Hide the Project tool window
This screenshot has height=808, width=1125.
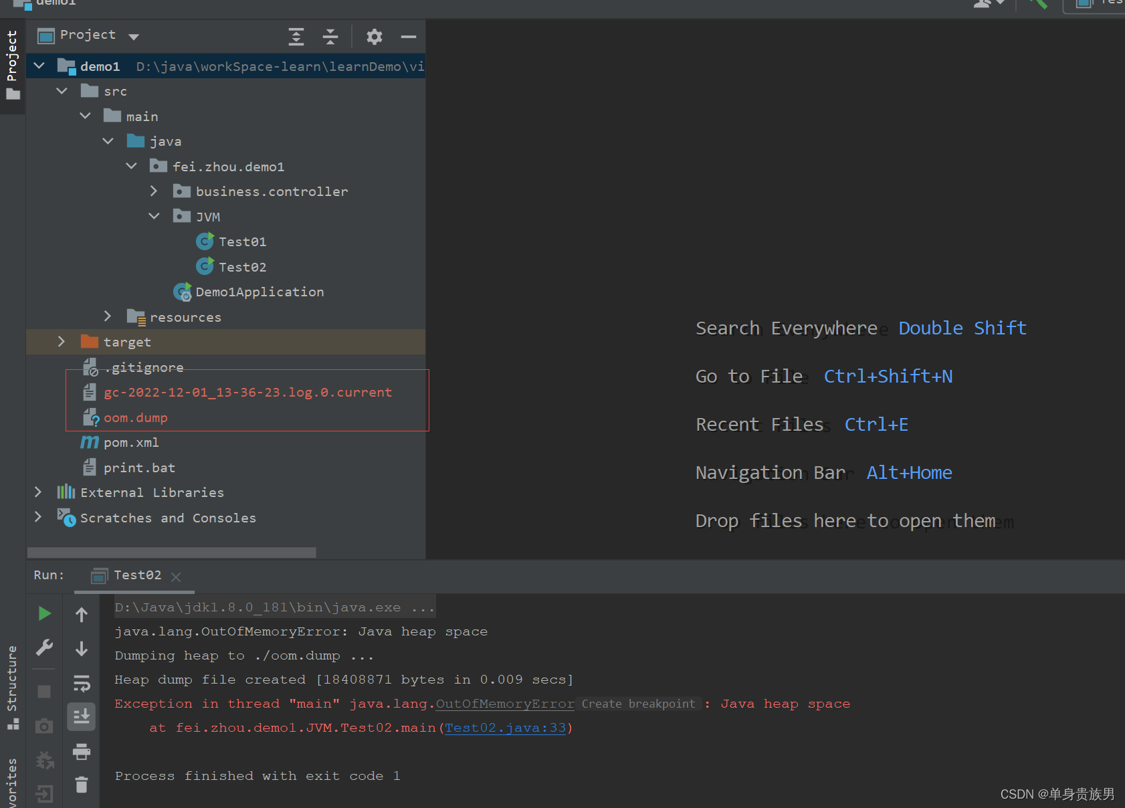(409, 36)
